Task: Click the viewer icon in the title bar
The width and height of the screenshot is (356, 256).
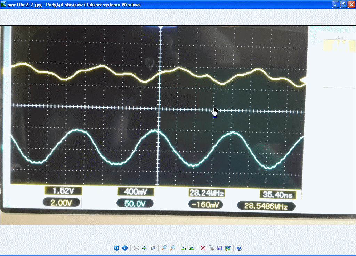Action: tap(3, 4)
